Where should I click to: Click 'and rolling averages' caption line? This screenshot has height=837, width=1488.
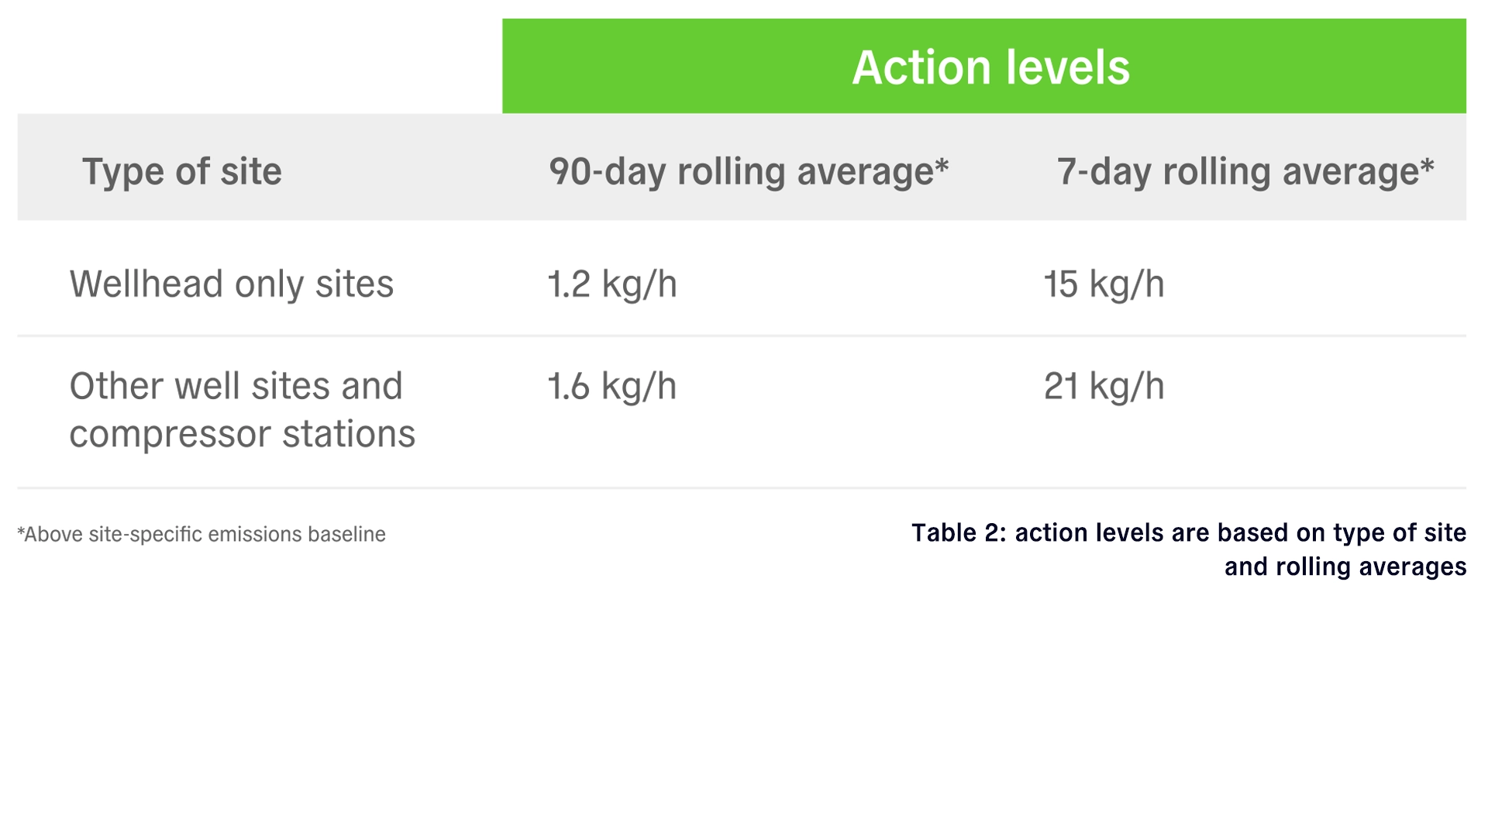1345,567
